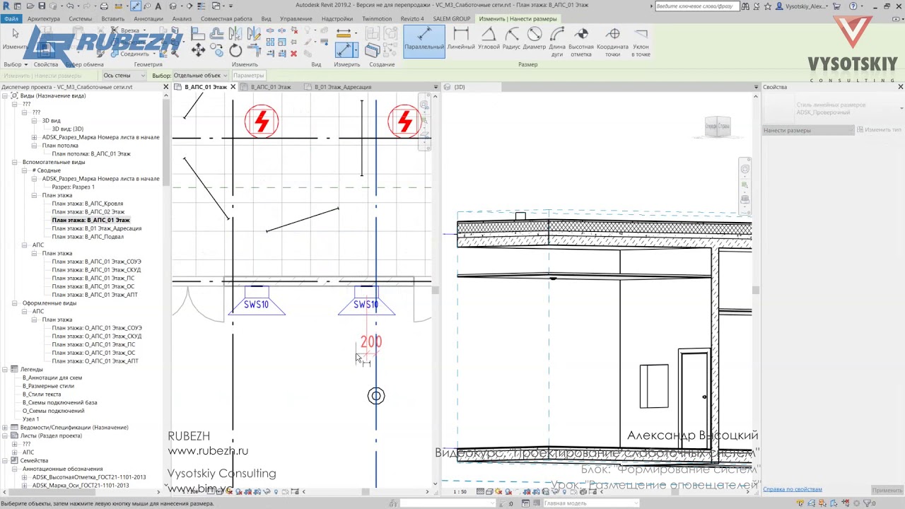Open the Управление ribbon tab
905x509 pixels.
tap(296, 19)
